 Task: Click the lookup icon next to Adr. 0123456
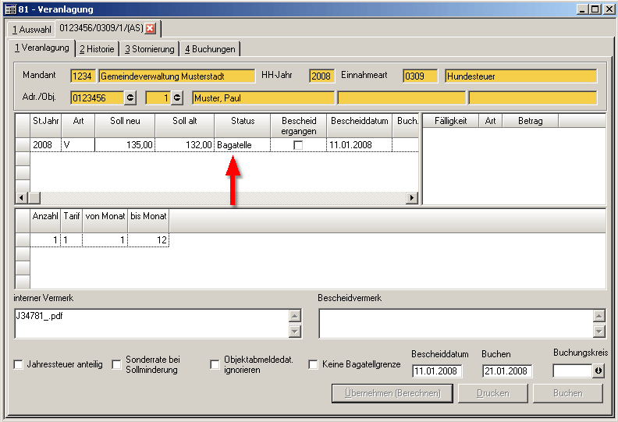[x=130, y=98]
